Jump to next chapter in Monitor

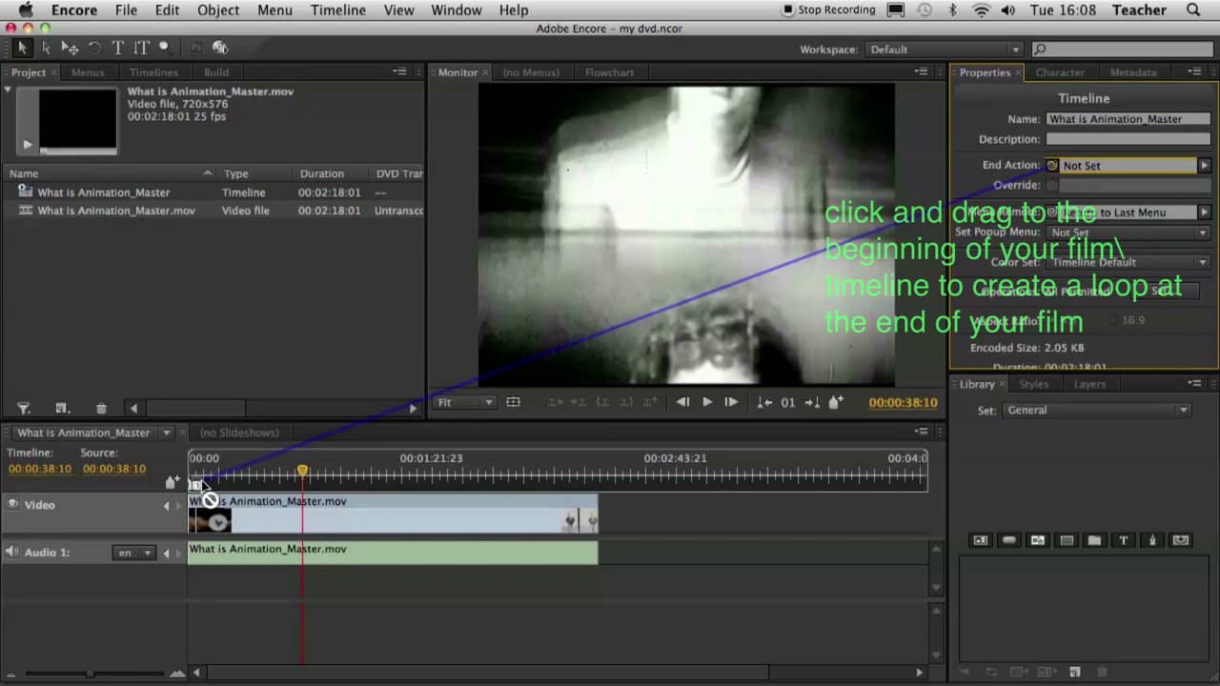(812, 402)
